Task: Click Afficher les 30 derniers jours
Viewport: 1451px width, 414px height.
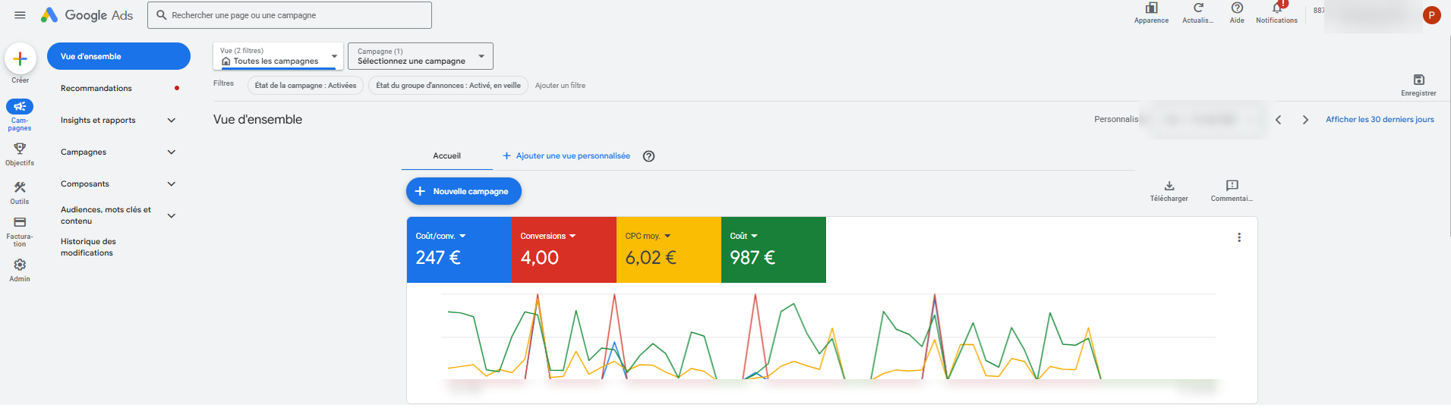Action: coord(1380,120)
